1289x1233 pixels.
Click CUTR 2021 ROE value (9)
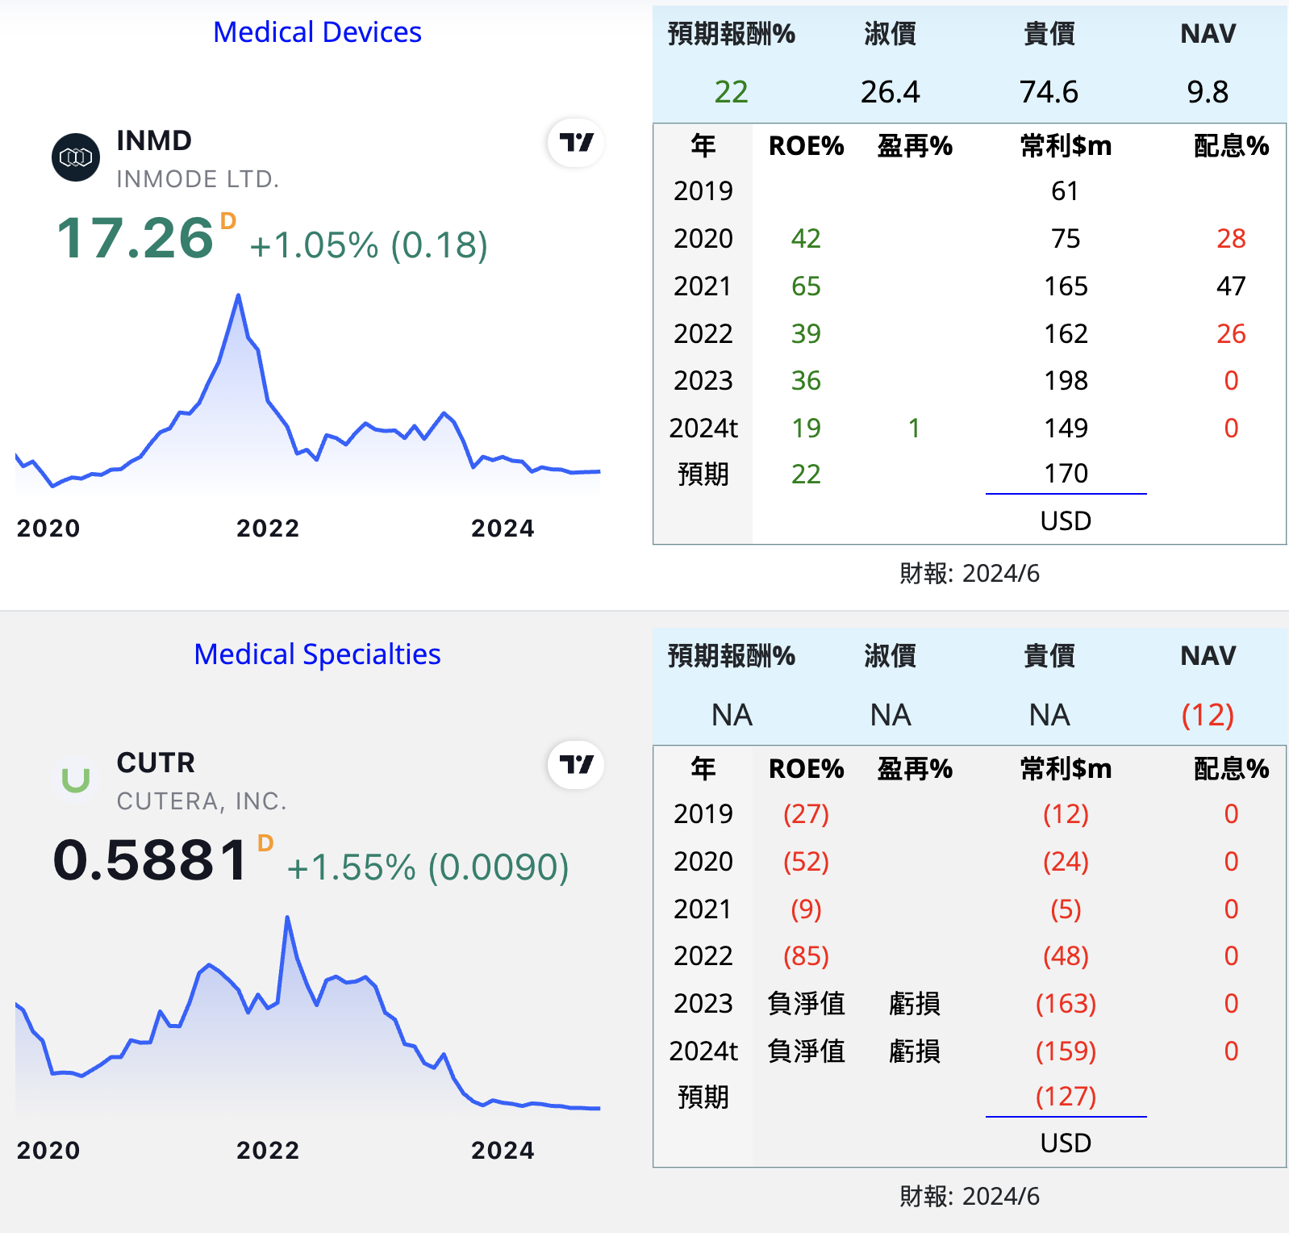(807, 909)
